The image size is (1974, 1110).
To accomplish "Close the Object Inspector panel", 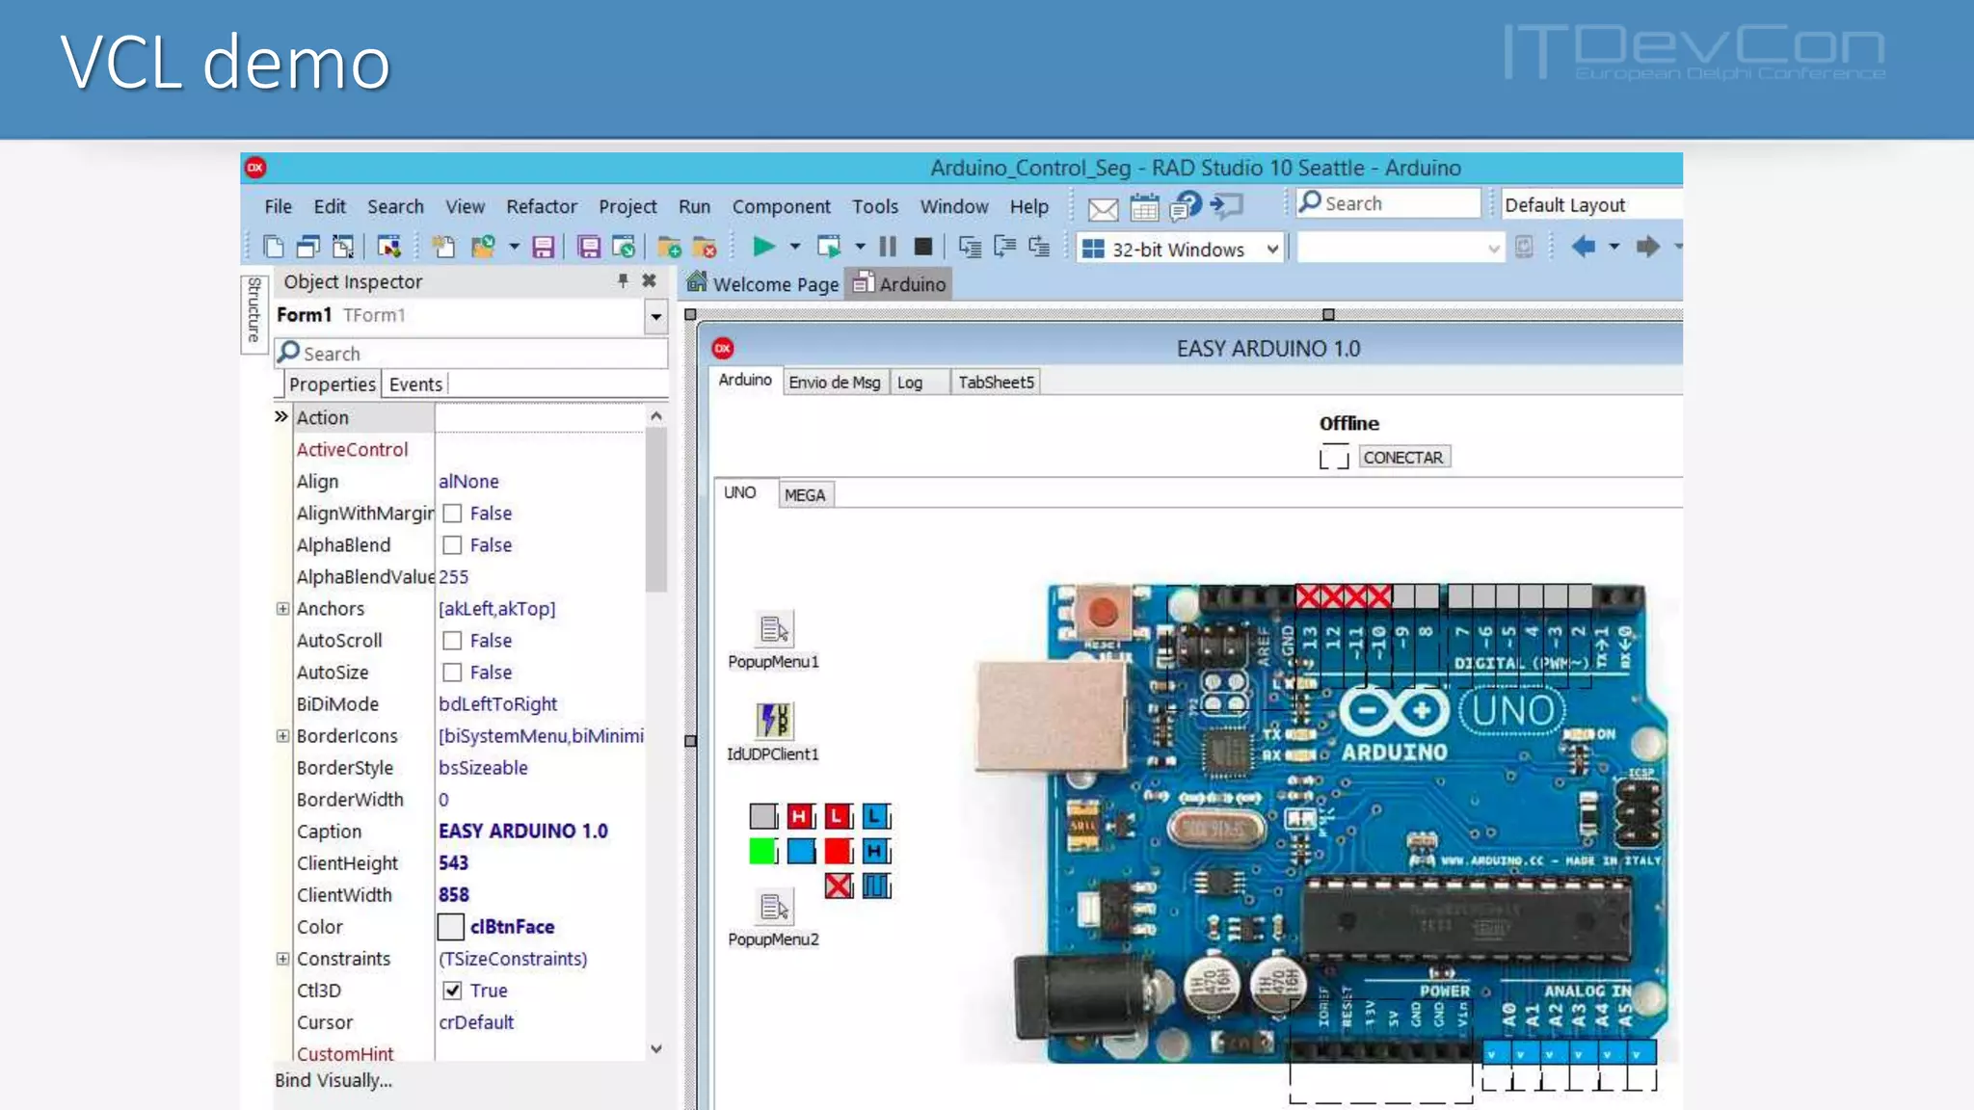I will tap(649, 280).
